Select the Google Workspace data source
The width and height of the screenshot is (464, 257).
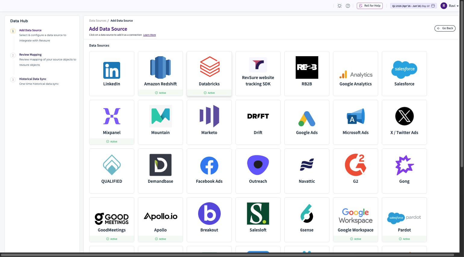click(356, 220)
